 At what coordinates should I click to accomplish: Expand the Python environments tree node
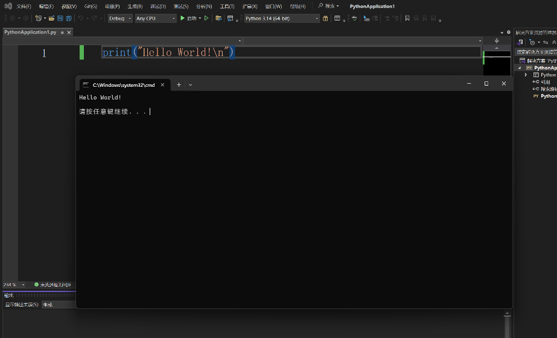point(526,75)
